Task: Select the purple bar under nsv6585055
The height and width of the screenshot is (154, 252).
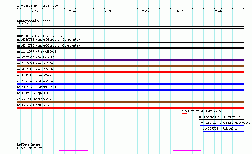Action: [x=130, y=60]
